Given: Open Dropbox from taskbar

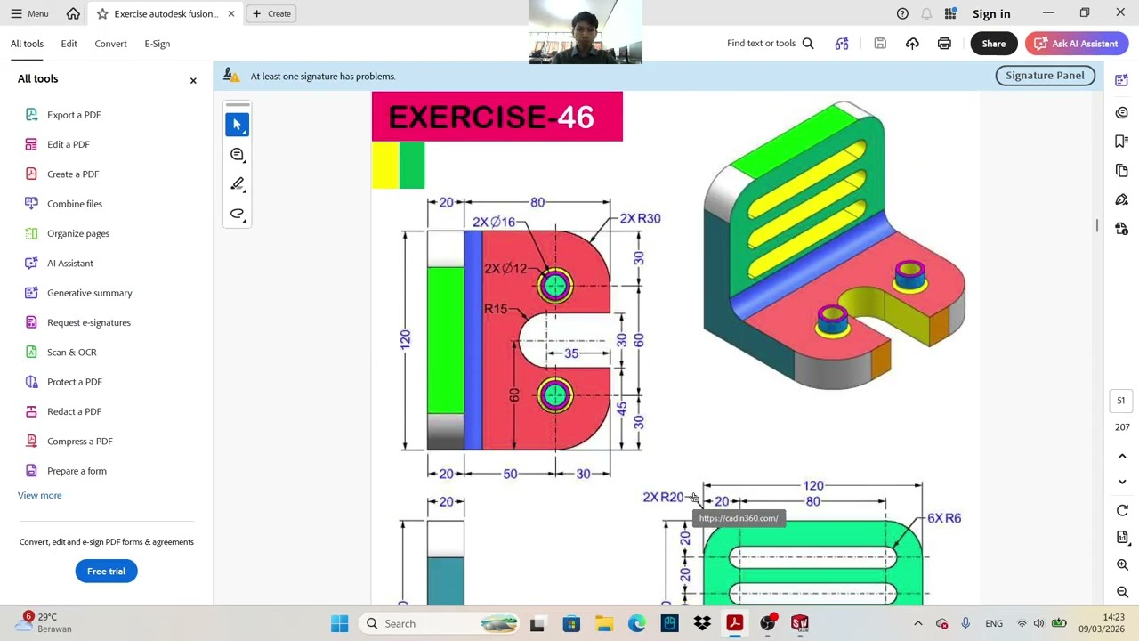Looking at the screenshot, I should [702, 623].
